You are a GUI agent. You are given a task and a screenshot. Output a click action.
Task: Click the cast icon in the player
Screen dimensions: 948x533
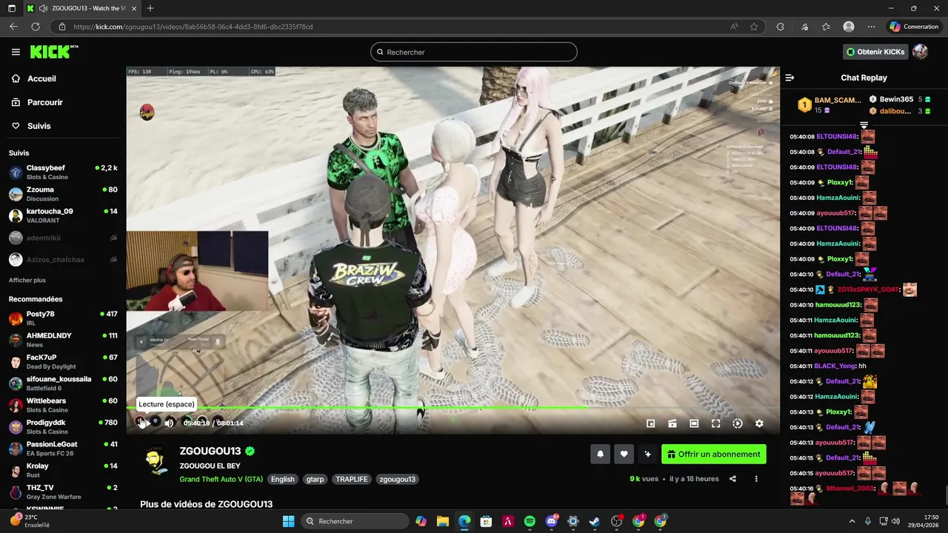click(x=672, y=423)
